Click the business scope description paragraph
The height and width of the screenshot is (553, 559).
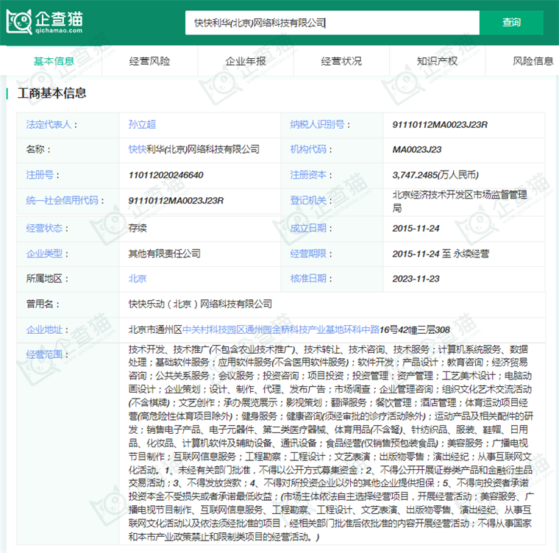[x=331, y=443]
